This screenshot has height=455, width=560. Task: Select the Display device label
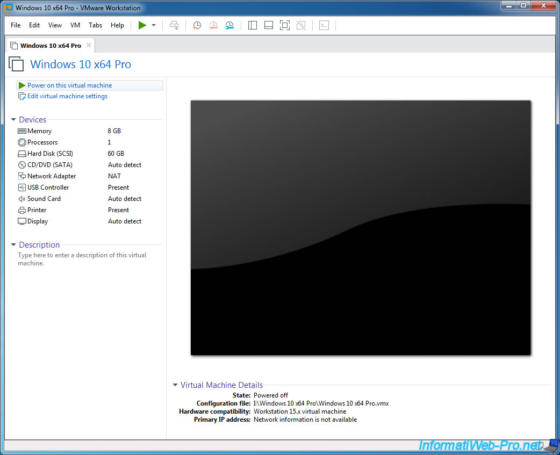pyautogui.click(x=38, y=221)
